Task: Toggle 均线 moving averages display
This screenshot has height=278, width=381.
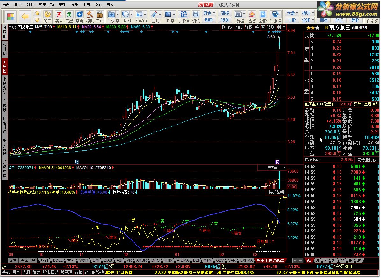Action: tap(239, 27)
